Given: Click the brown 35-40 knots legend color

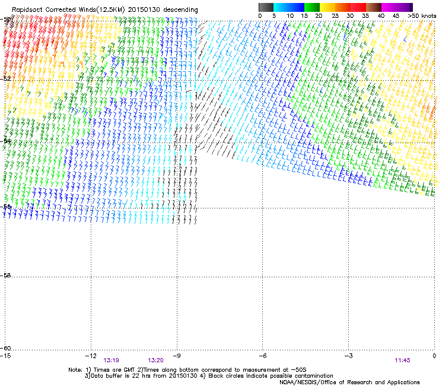Looking at the screenshot, I should [x=374, y=7].
